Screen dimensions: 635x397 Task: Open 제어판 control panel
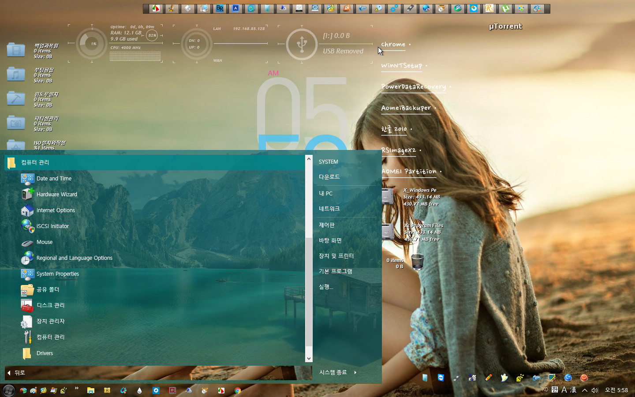pyautogui.click(x=327, y=225)
